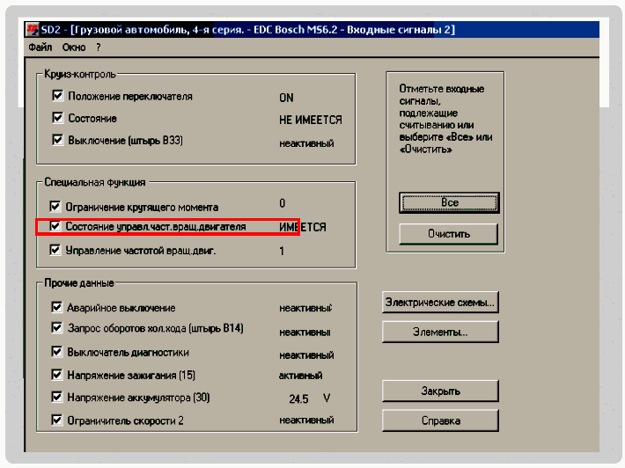The height and width of the screenshot is (468, 625).
Task: Toggle Напряжение аккумулятора (30) checkbox
Action: [x=58, y=398]
